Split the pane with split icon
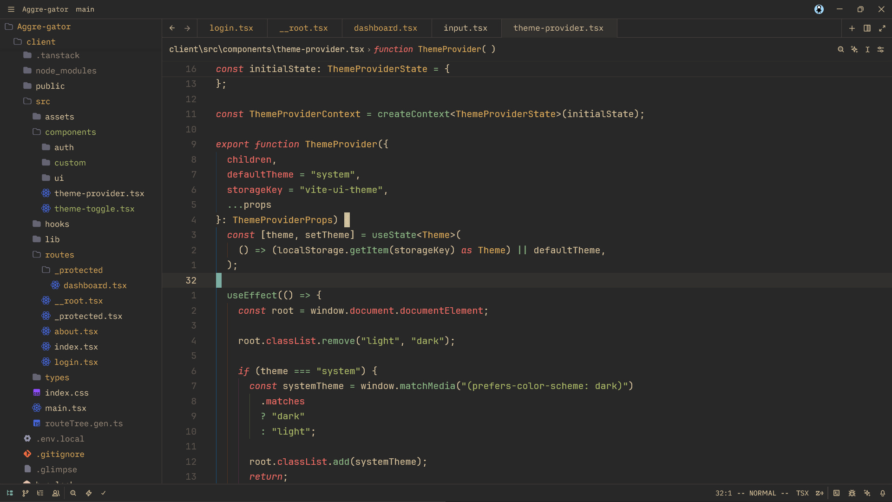 tap(867, 28)
